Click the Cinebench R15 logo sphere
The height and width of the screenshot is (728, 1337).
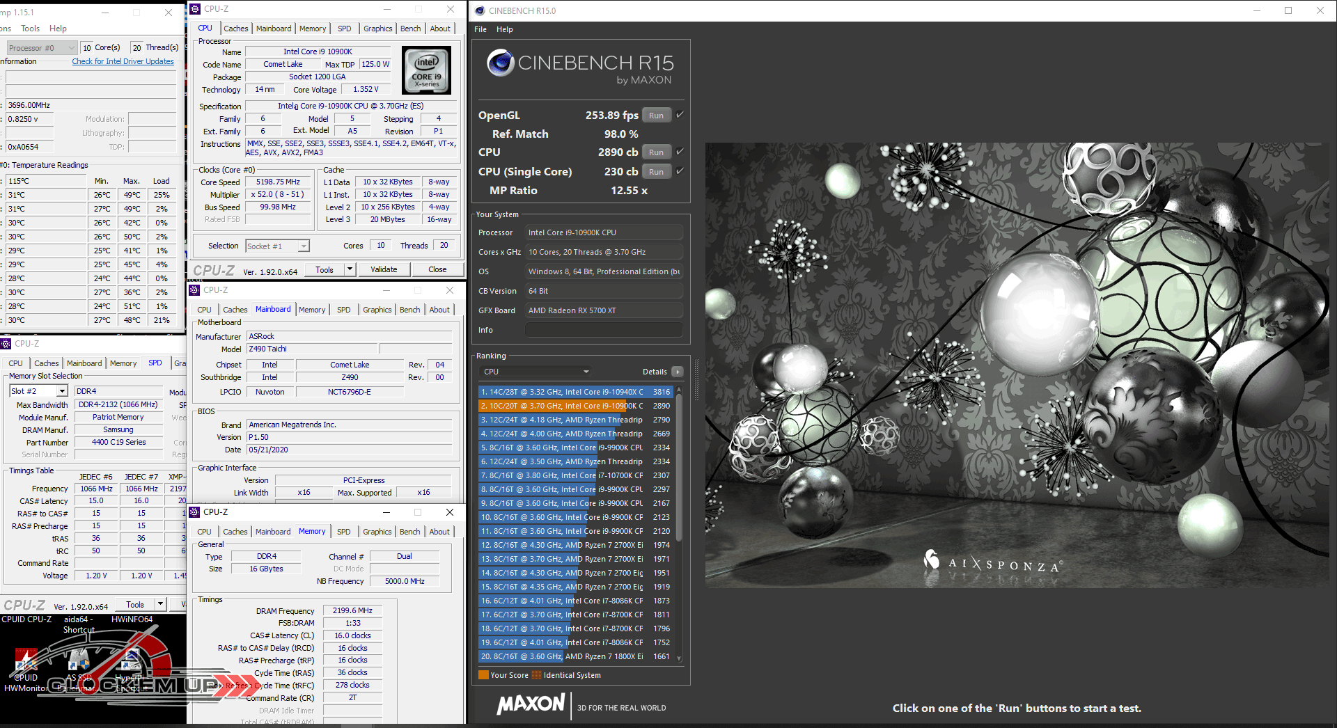[500, 63]
